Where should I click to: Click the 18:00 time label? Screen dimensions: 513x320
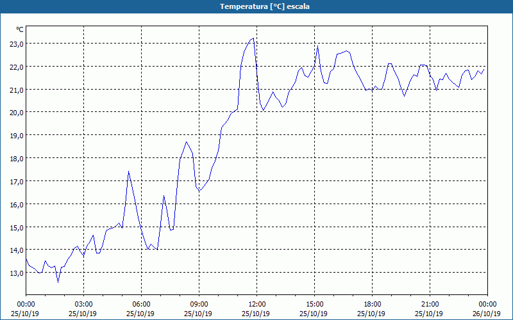pos(372,305)
